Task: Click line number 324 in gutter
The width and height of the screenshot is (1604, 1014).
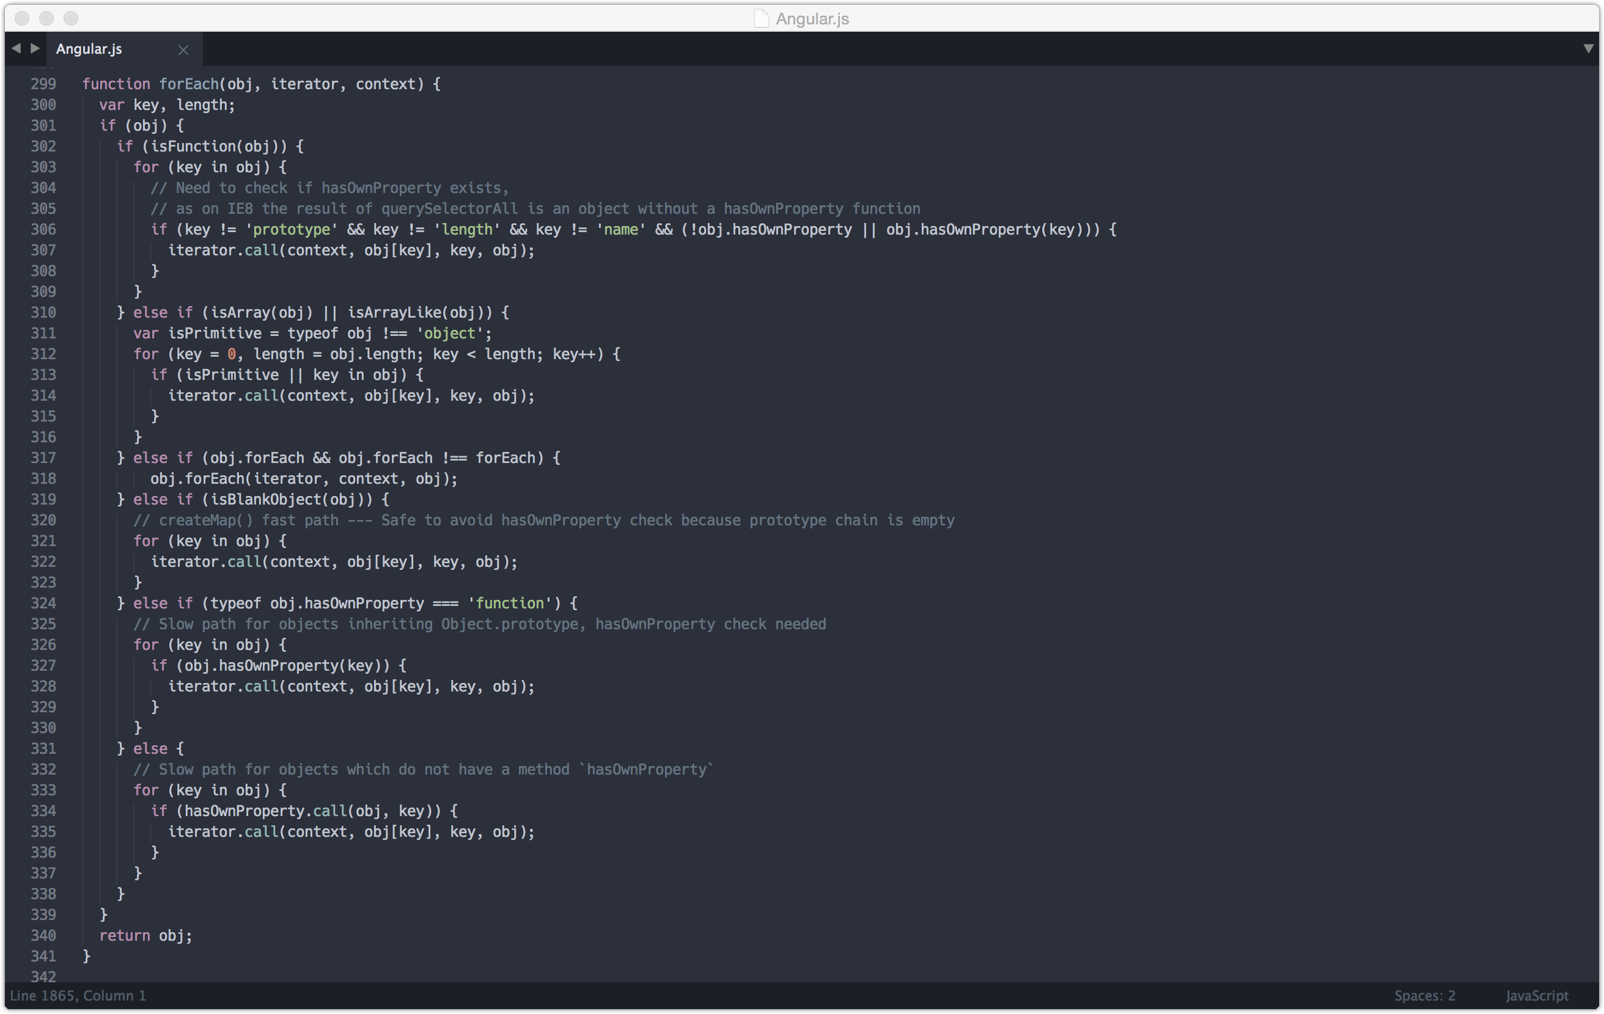Action: click(43, 603)
